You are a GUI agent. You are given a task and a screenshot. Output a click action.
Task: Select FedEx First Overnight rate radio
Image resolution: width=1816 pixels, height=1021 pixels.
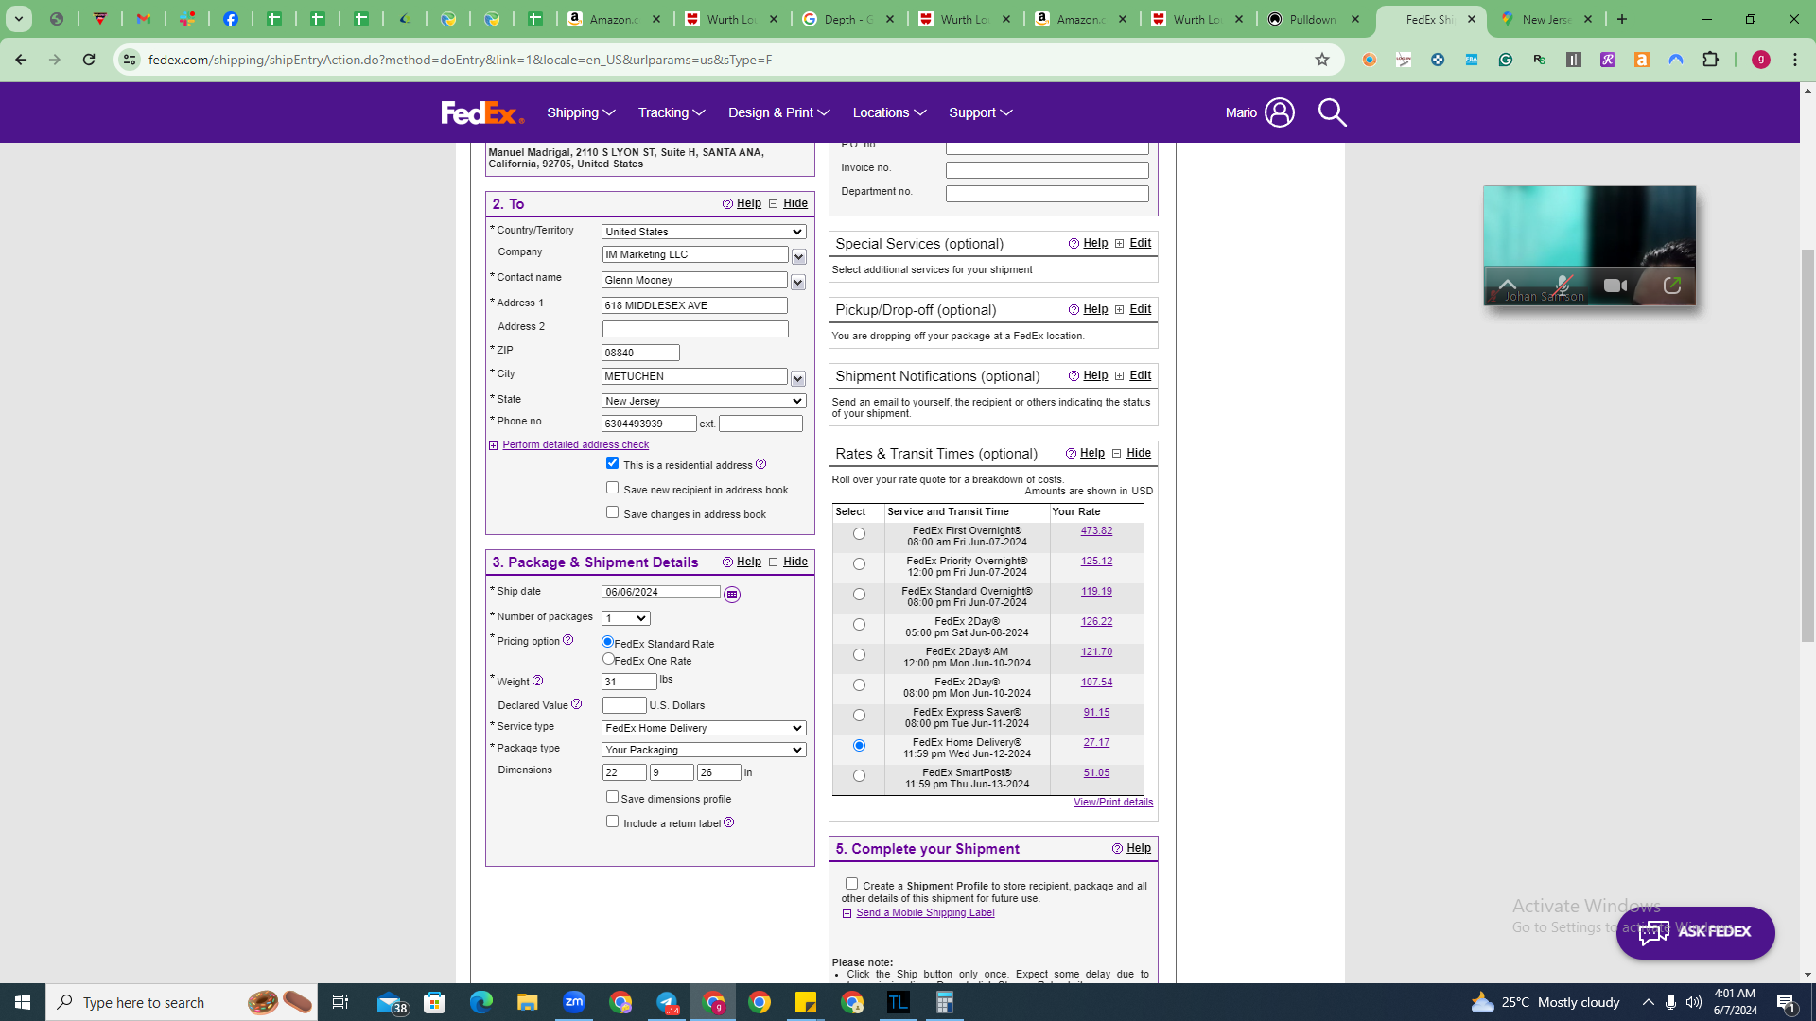point(859,534)
